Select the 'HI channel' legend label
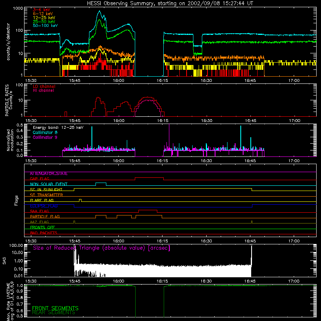The image size is (321, 321). [43, 91]
